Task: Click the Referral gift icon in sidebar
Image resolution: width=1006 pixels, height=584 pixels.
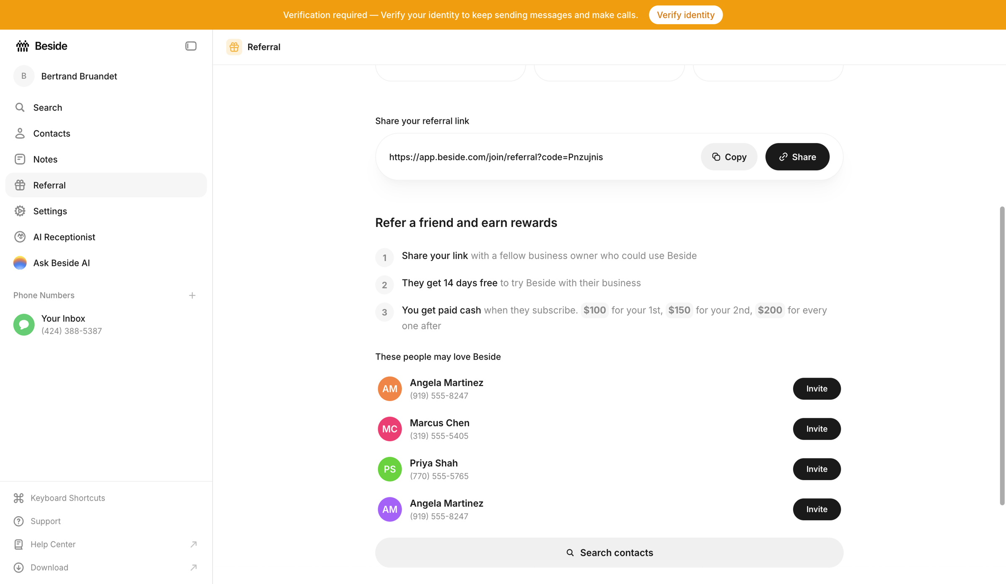Action: [x=20, y=185]
